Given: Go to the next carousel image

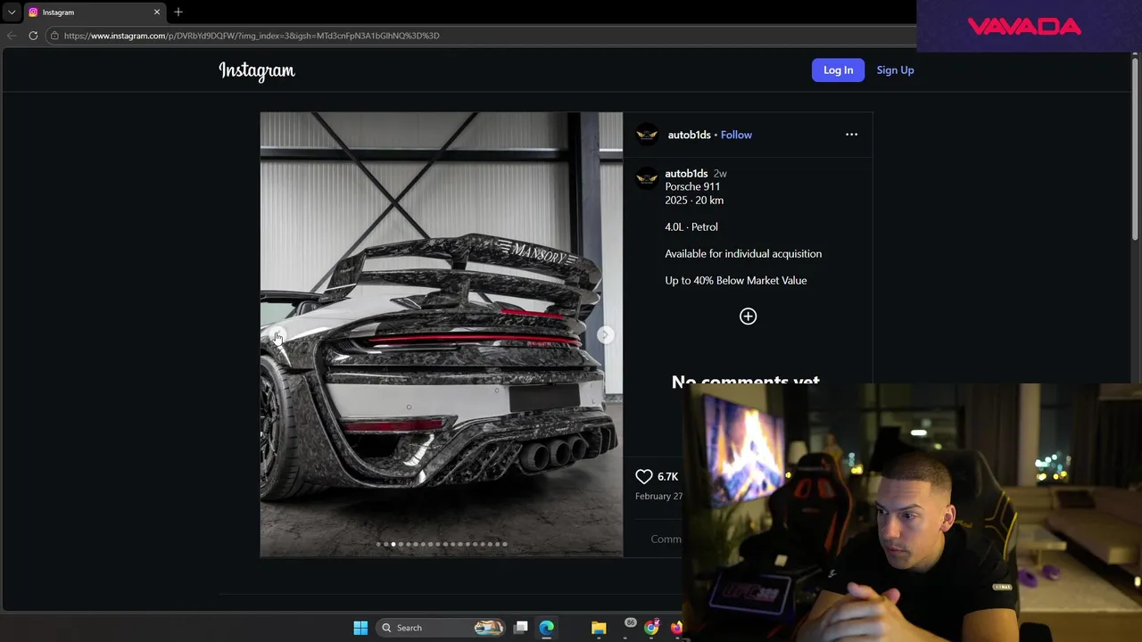Looking at the screenshot, I should pyautogui.click(x=605, y=334).
